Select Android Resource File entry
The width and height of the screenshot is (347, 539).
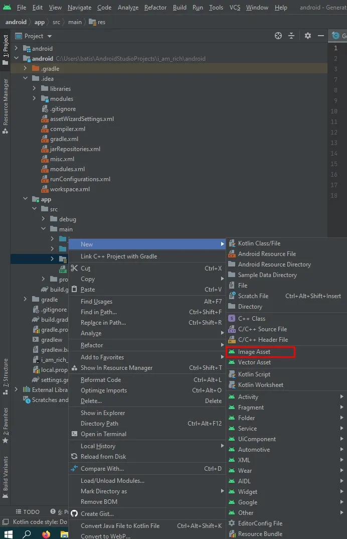[286, 253]
